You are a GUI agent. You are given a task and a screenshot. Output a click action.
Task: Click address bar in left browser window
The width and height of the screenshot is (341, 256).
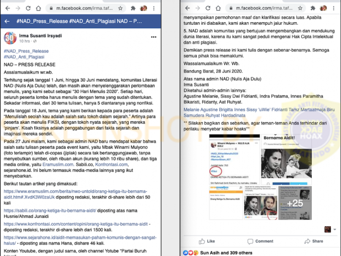[84, 8]
